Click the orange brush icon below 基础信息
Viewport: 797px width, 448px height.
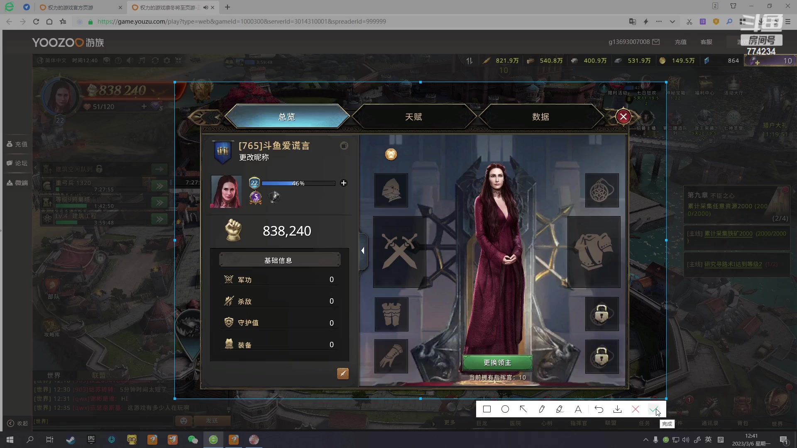343,374
